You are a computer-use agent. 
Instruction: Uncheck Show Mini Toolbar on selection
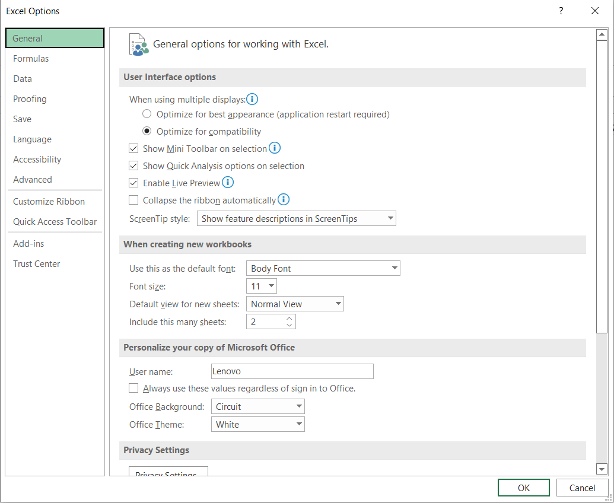(133, 149)
